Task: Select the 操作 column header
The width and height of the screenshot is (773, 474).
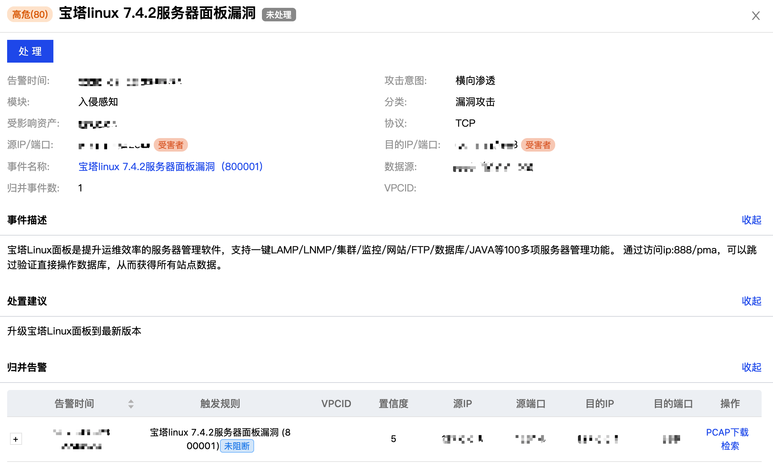Action: click(730, 404)
